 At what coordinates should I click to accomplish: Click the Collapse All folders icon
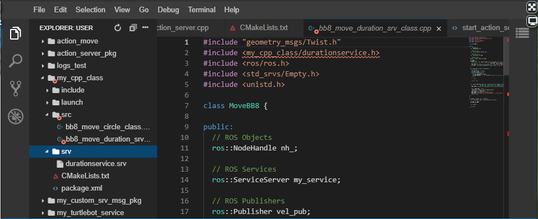click(x=133, y=28)
